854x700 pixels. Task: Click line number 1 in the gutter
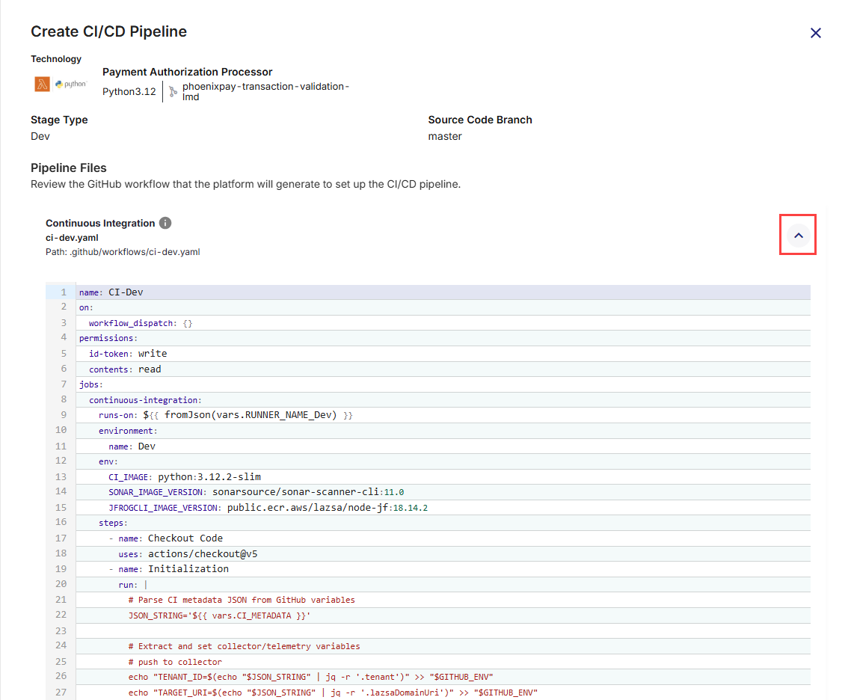64,292
